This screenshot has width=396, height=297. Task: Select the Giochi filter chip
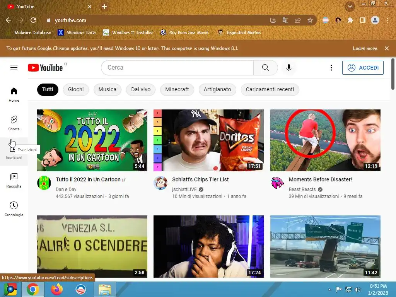pyautogui.click(x=76, y=89)
